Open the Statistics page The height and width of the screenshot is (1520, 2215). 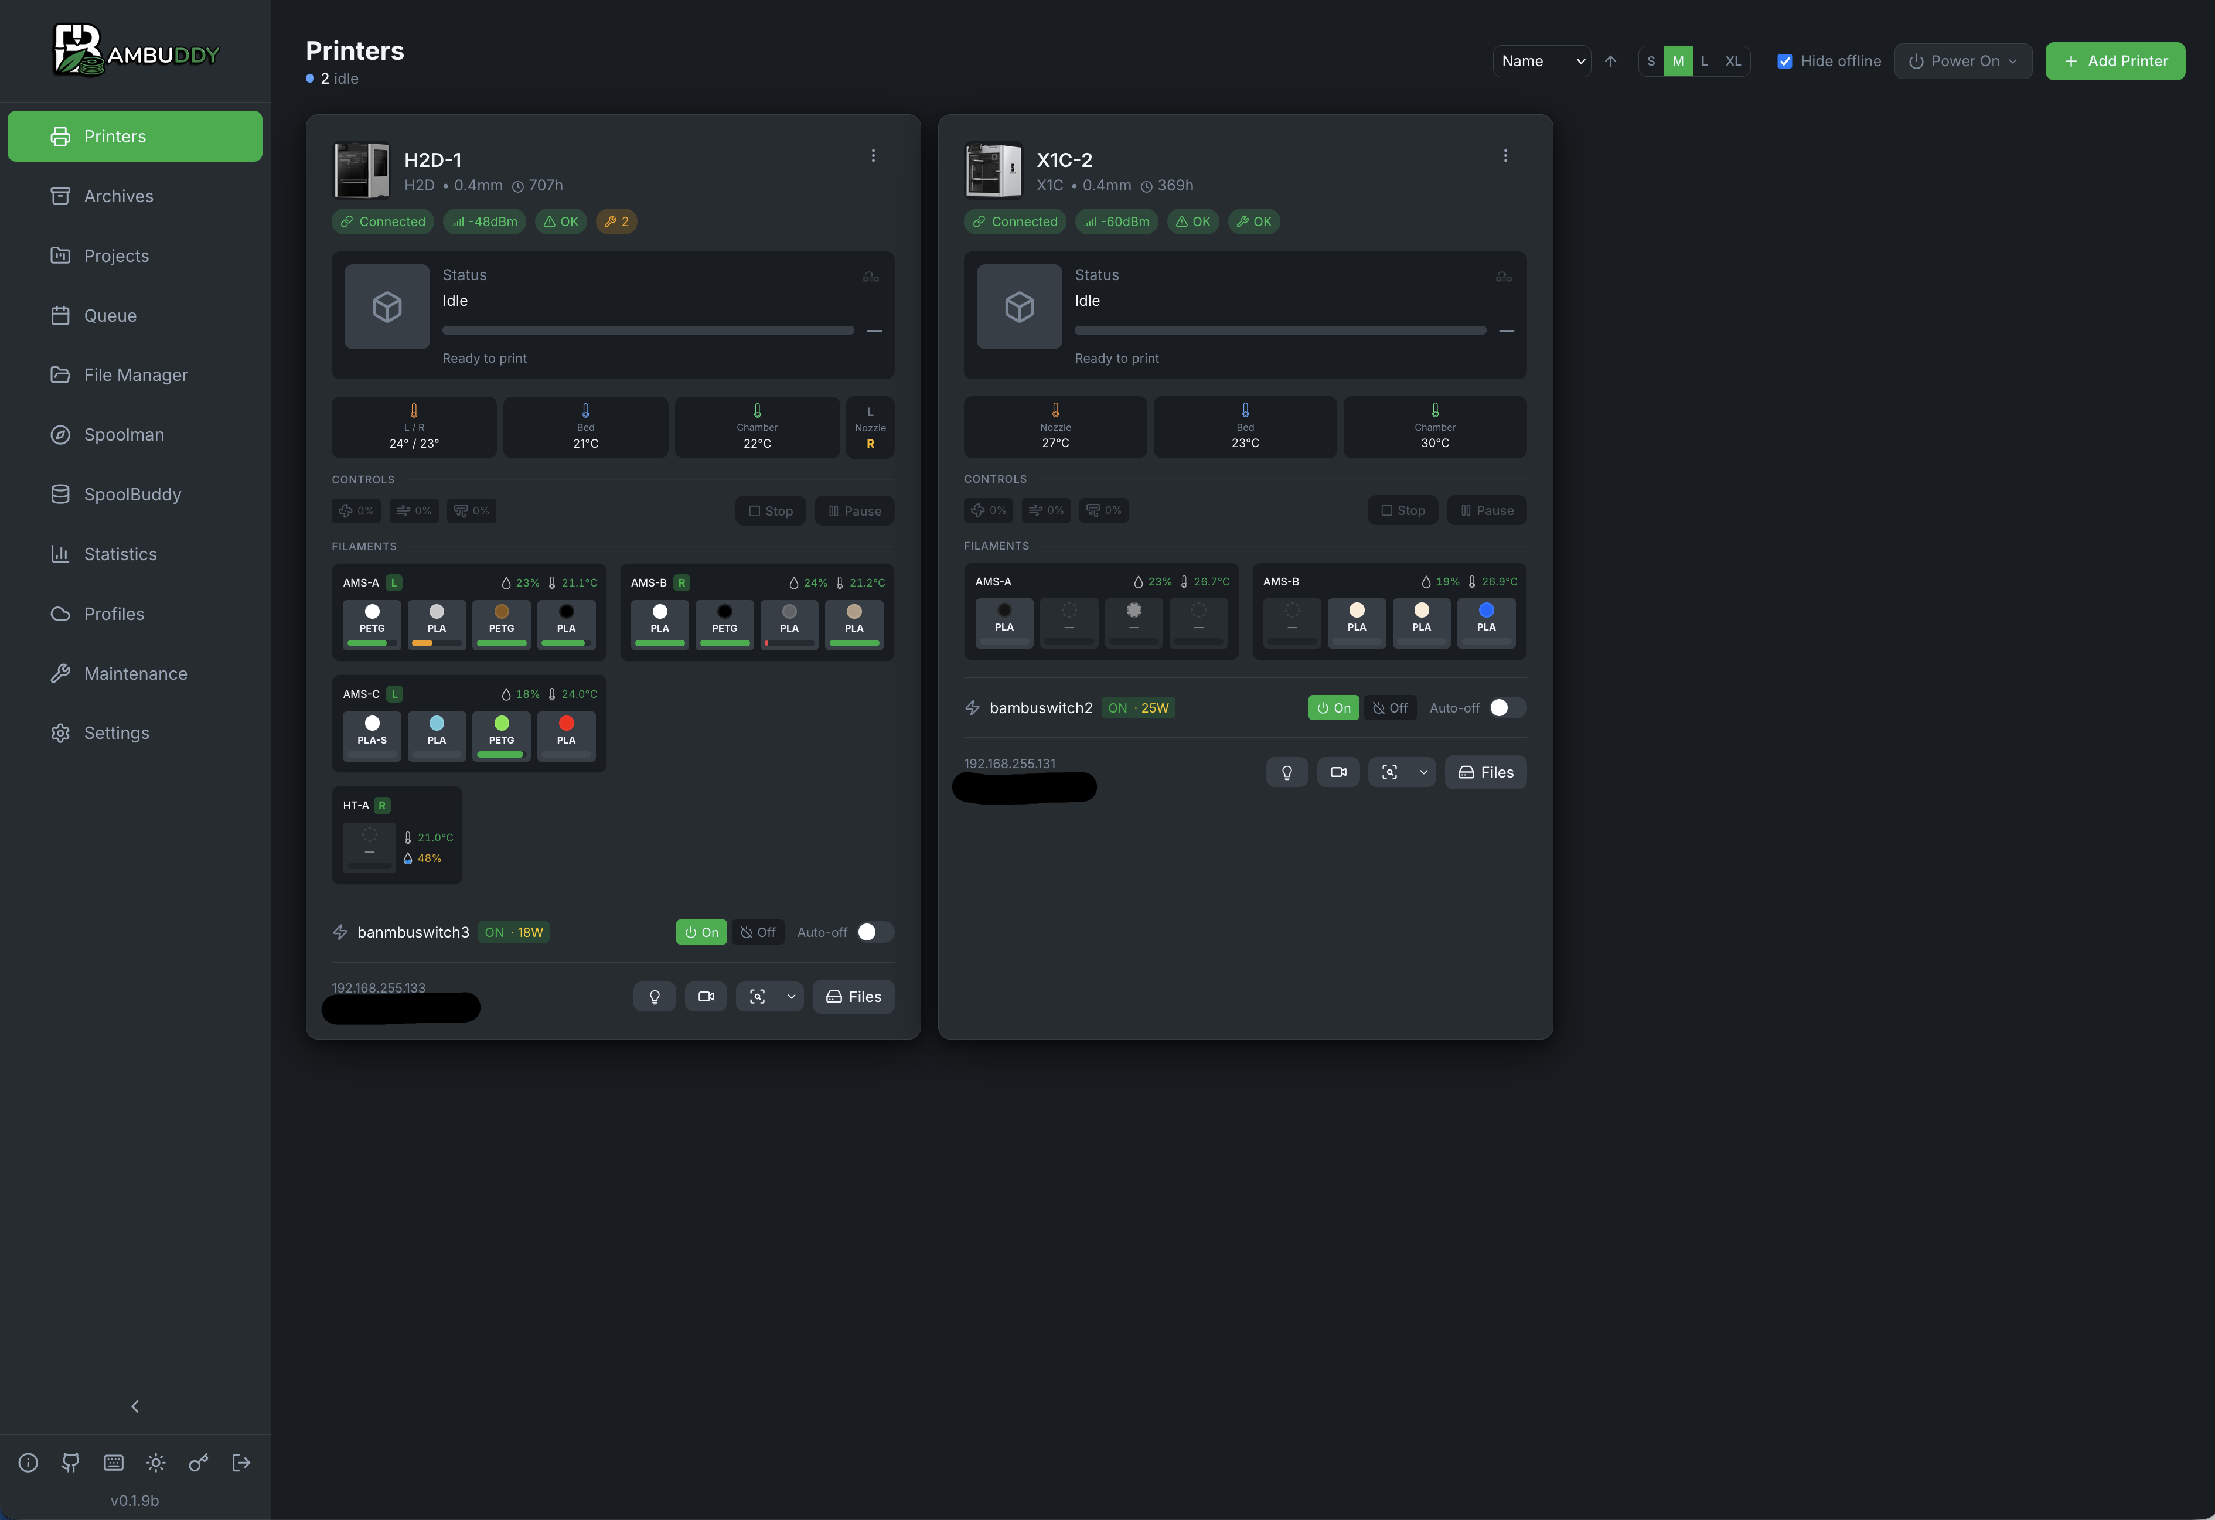119,554
